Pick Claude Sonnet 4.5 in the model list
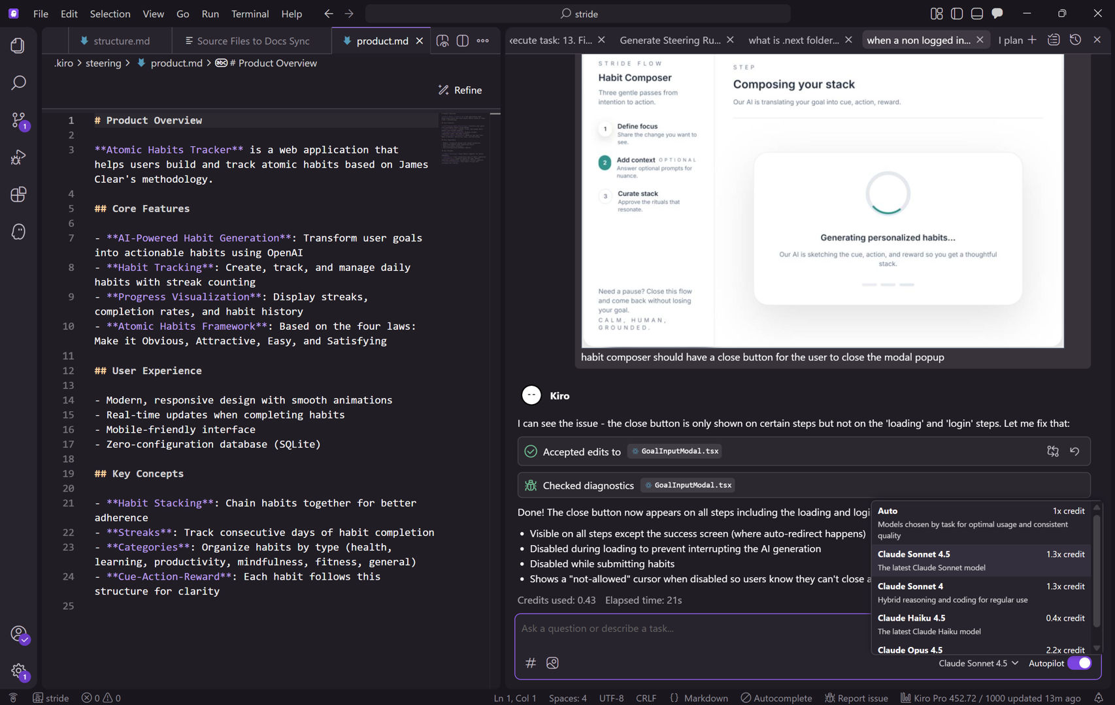This screenshot has height=705, width=1115. coord(981,560)
